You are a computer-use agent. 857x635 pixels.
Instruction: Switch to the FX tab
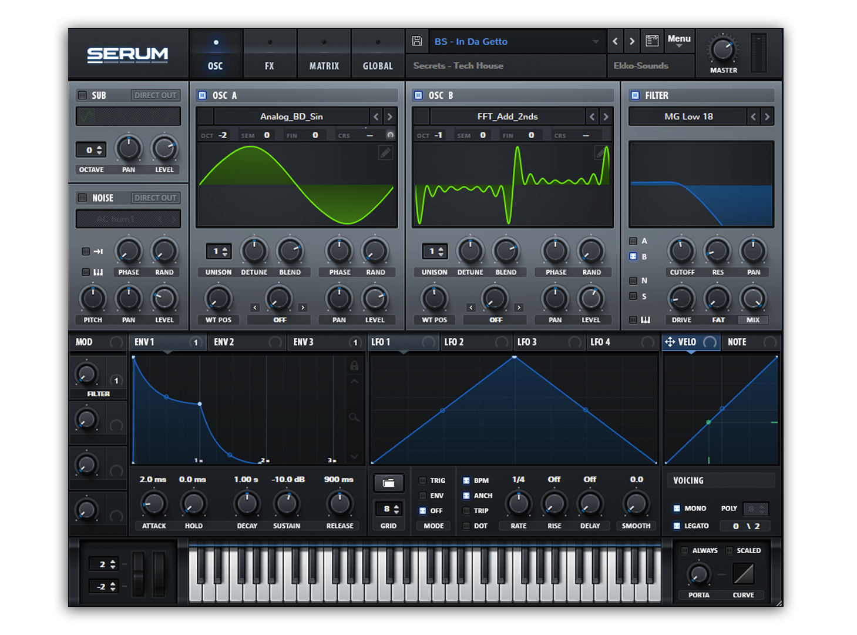[270, 54]
